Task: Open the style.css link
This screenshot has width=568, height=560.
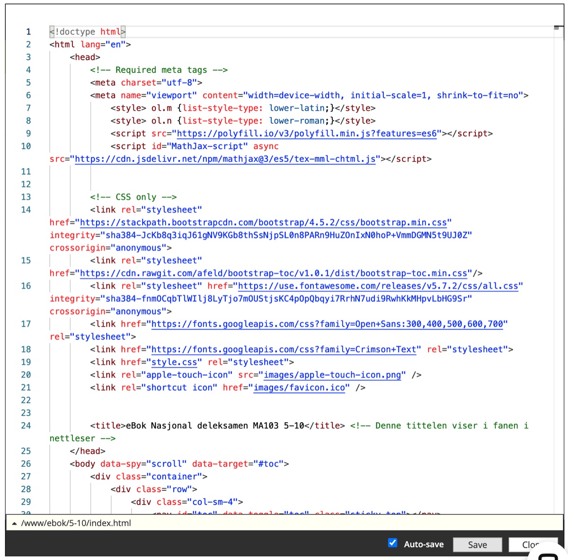Action: 174,362
